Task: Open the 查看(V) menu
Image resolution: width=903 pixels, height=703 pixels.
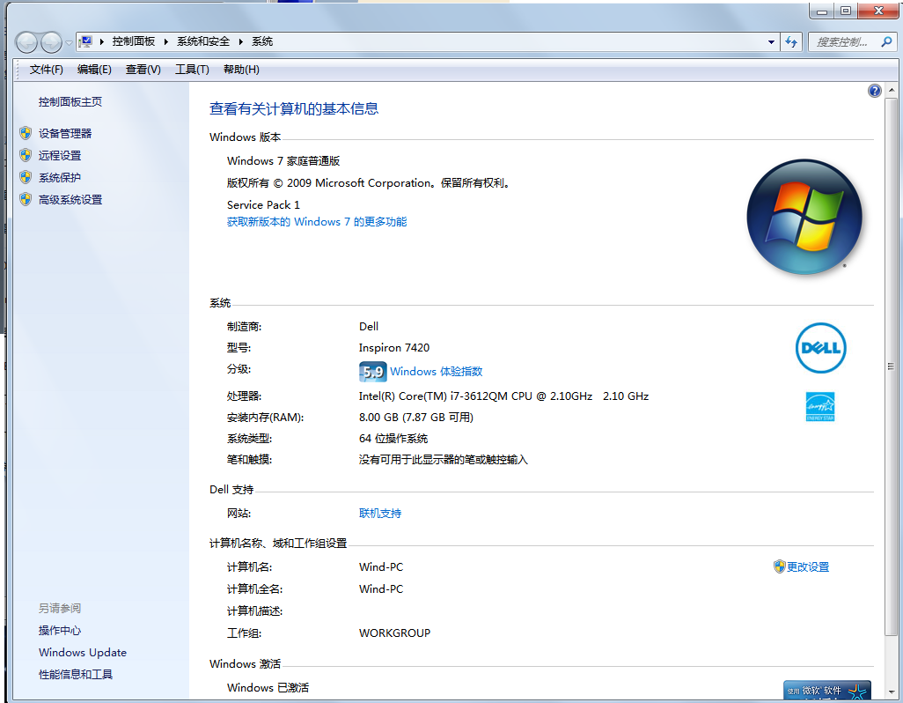Action: pyautogui.click(x=143, y=70)
